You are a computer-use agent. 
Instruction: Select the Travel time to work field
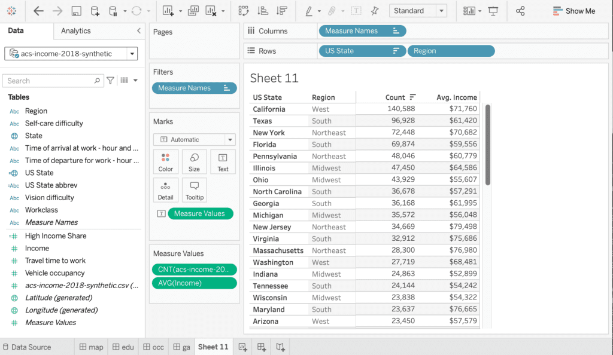[55, 261]
